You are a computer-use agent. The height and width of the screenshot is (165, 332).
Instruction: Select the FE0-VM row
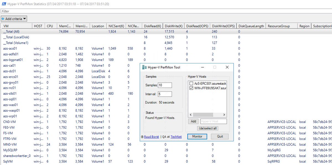click(x=166, y=127)
